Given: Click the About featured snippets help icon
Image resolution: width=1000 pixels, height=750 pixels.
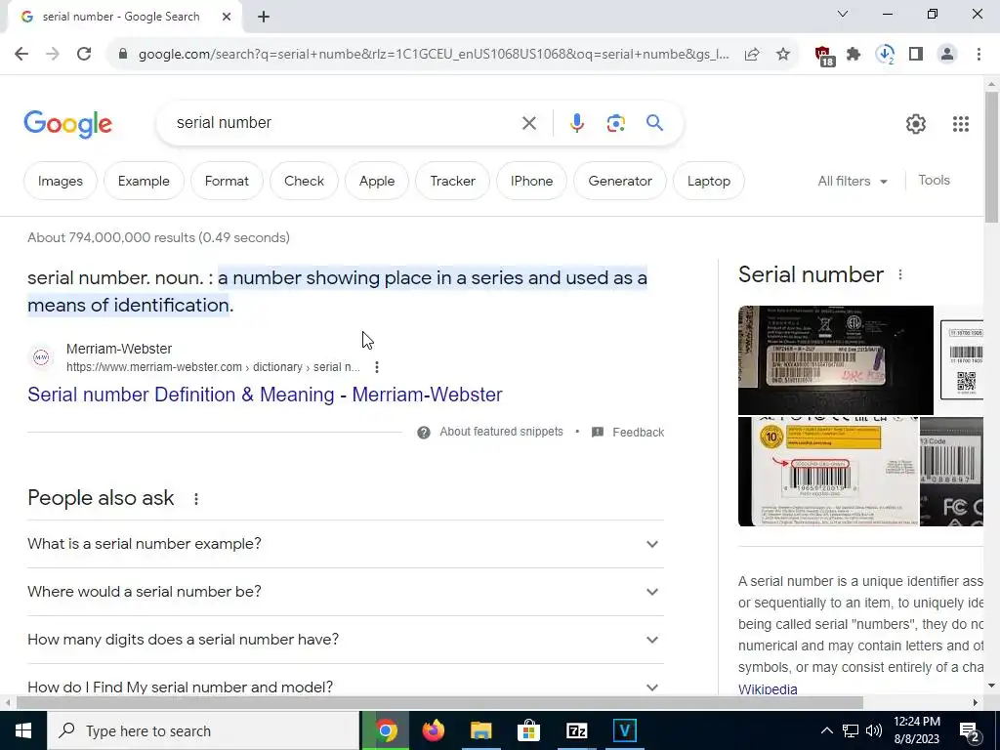Looking at the screenshot, I should 424,433.
